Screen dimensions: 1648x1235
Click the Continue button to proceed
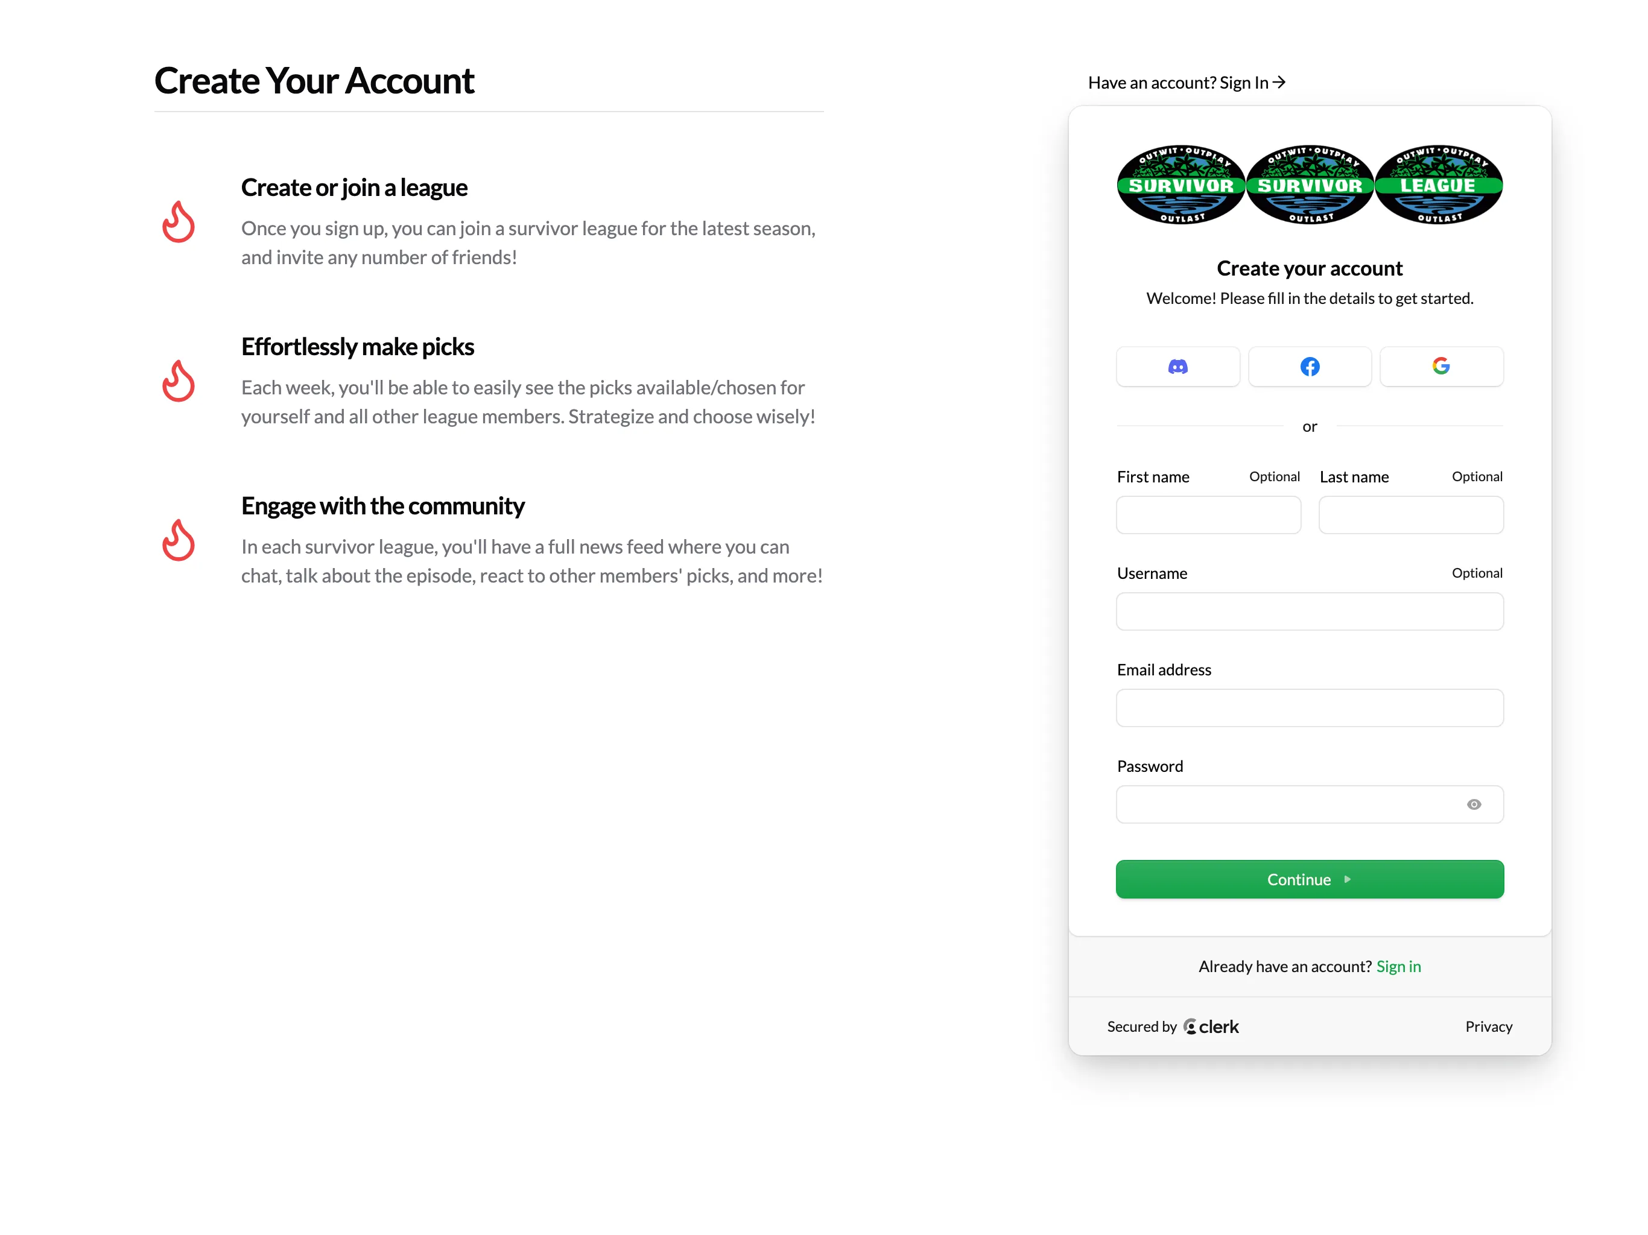[1310, 880]
